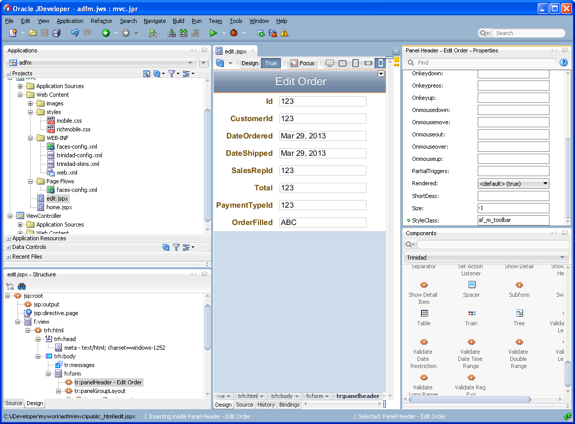
Task: Select the Subform component icon
Action: tap(519, 285)
